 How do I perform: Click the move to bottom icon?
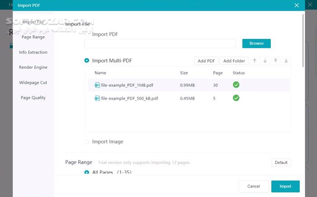(x=286, y=61)
